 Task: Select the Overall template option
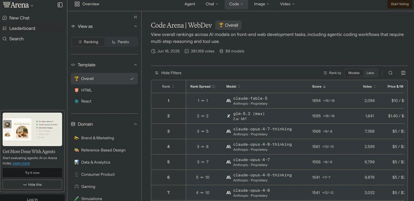(x=104, y=78)
